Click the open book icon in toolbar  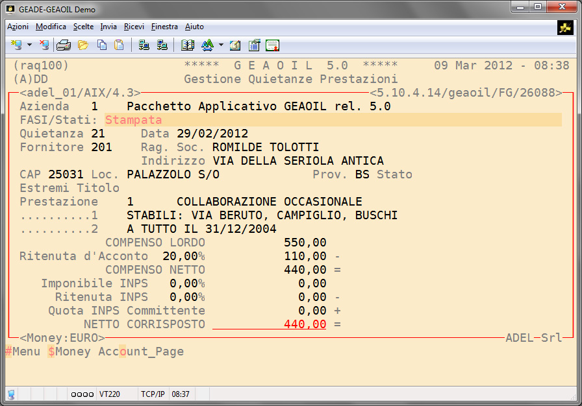tap(188, 45)
